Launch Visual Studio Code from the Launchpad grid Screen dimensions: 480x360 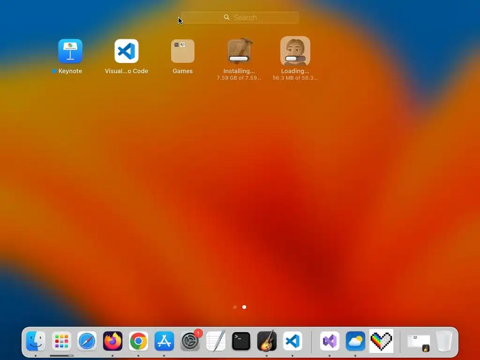click(x=127, y=51)
